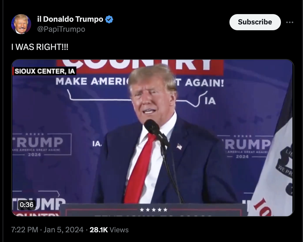Click the 0:36 video duration badge
The image size is (303, 242).
27,205
